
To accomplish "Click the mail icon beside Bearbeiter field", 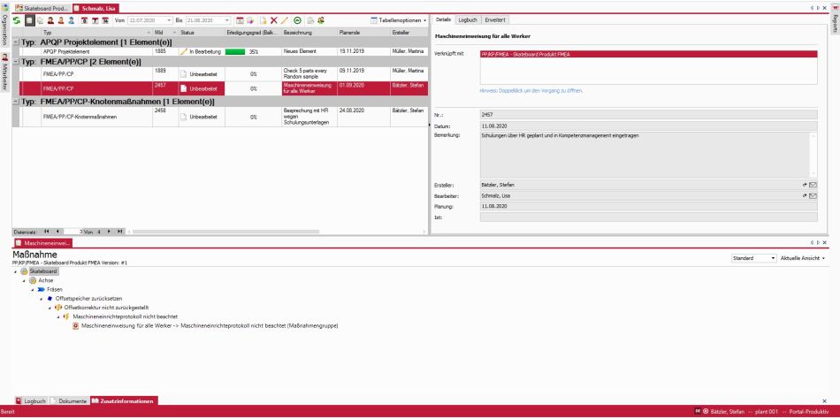I will pos(812,194).
